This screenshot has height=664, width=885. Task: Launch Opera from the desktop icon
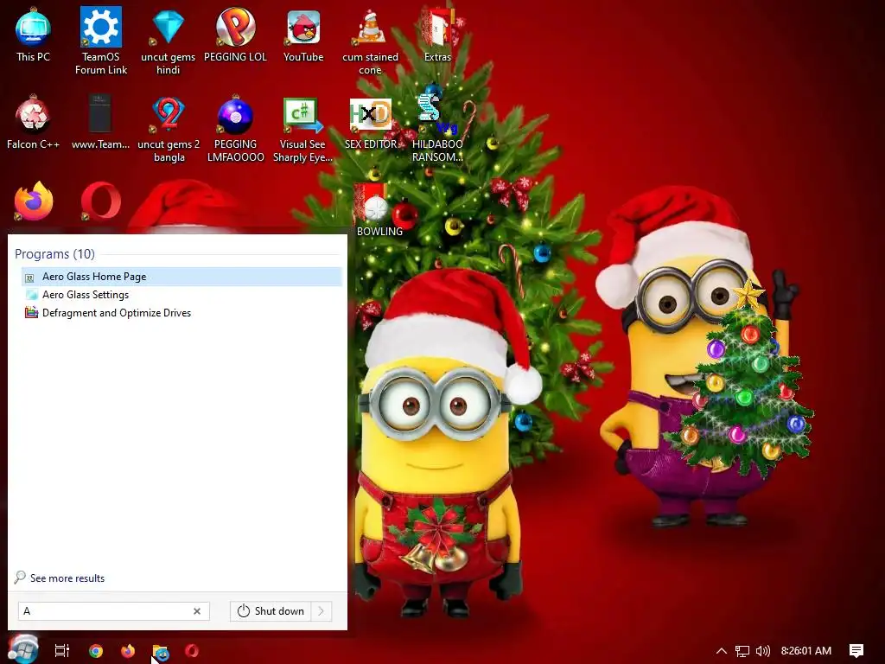[x=100, y=201]
